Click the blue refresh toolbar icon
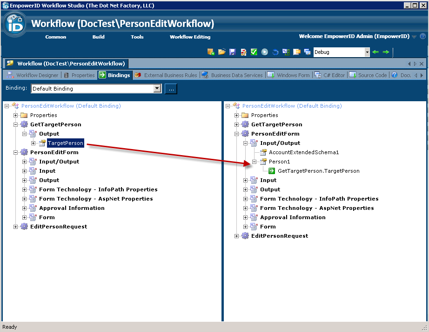The image size is (429, 332). pos(275,52)
